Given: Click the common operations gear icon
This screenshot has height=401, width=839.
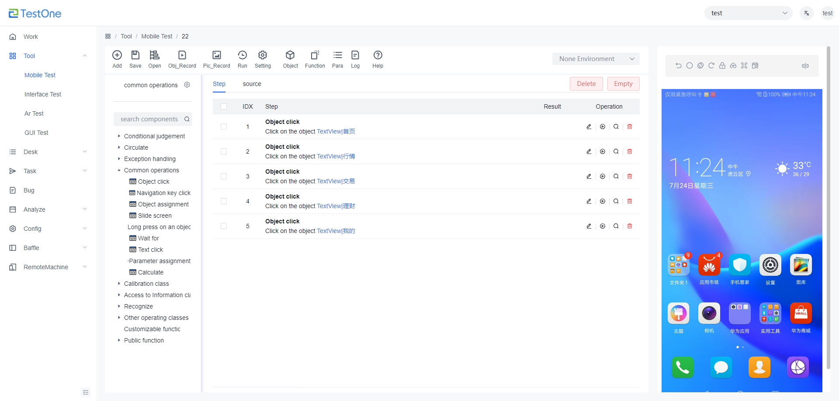Looking at the screenshot, I should (187, 85).
